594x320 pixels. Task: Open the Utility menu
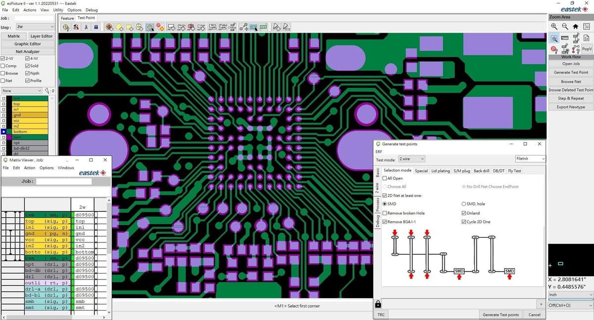[58, 10]
